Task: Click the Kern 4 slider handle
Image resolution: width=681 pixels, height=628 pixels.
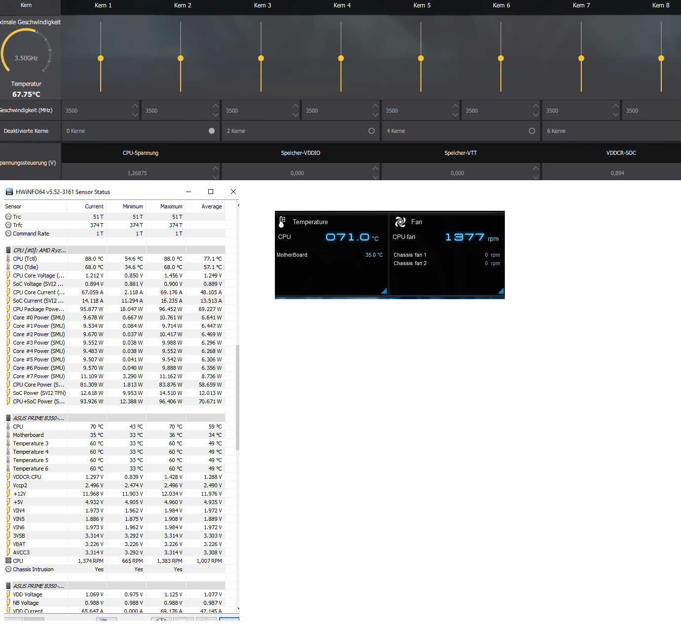Action: point(341,58)
